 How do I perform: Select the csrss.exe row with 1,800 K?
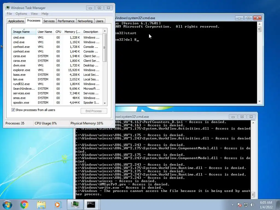click(x=57, y=61)
